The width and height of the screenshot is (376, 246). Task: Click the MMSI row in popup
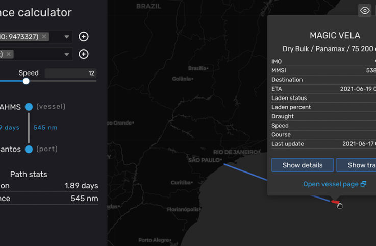pyautogui.click(x=323, y=70)
